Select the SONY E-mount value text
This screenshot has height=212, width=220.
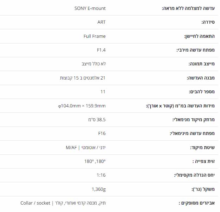click(x=90, y=8)
